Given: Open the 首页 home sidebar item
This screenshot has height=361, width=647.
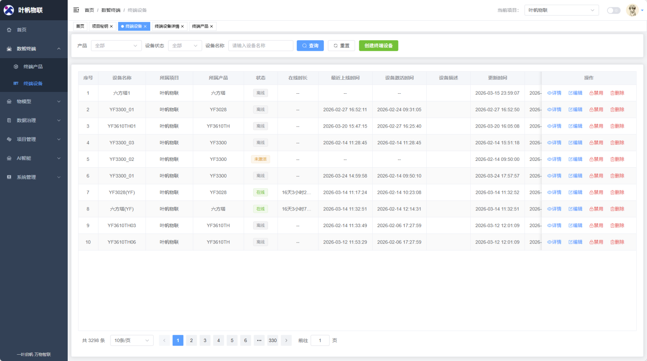Looking at the screenshot, I should point(22,30).
